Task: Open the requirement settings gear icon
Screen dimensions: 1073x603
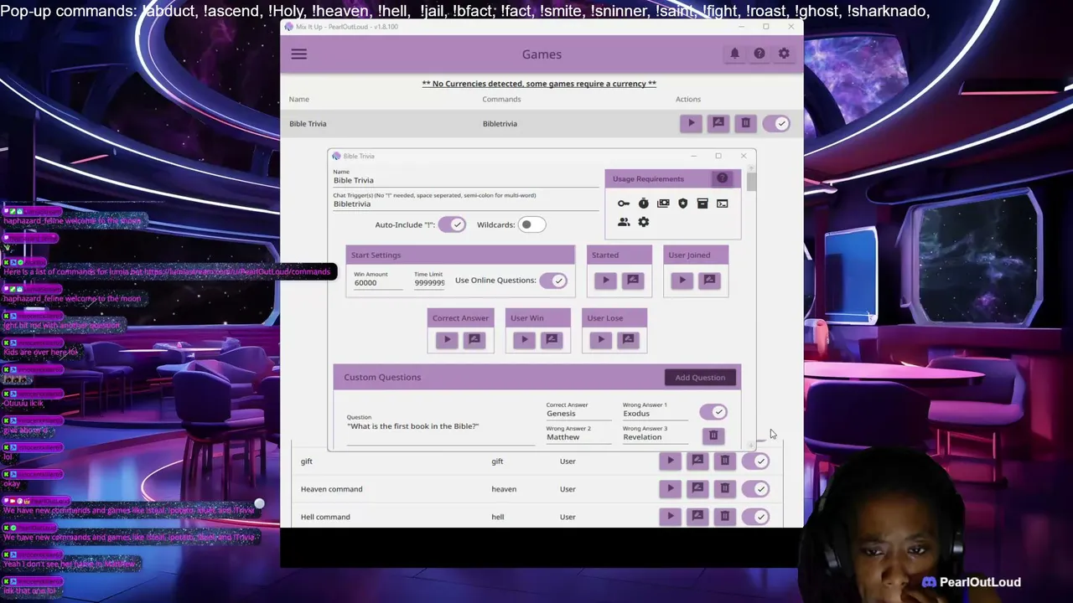Action: tap(643, 222)
